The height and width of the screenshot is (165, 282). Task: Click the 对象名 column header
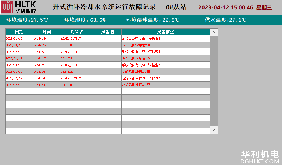point(77,32)
